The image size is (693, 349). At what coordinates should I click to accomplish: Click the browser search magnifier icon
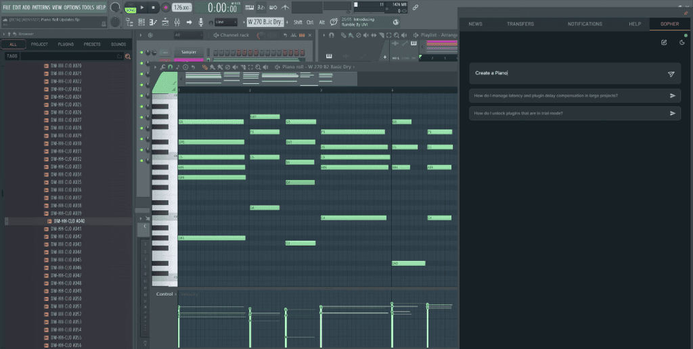coord(128,56)
